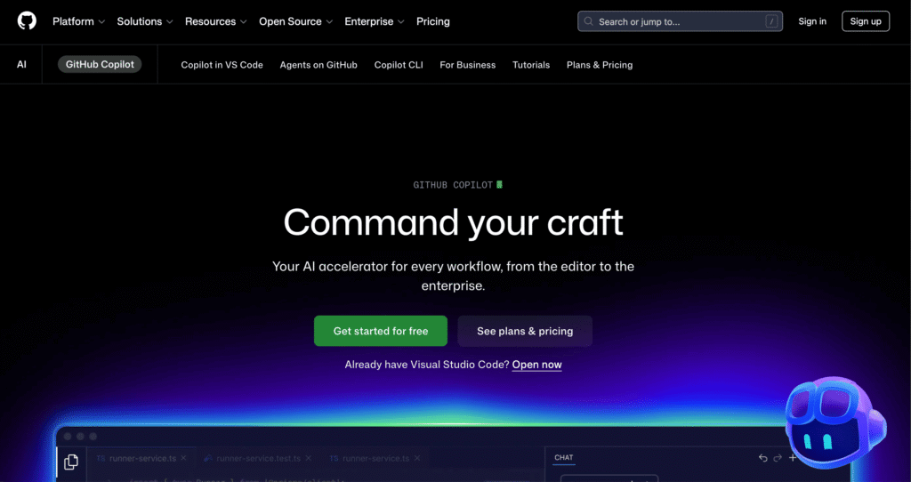Expand the Enterprise menu
The image size is (911, 482).
pyautogui.click(x=375, y=21)
